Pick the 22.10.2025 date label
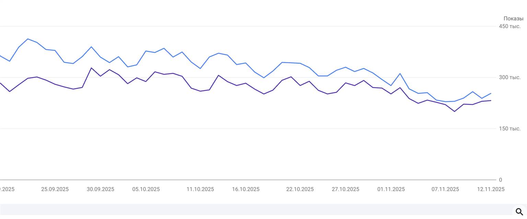The height and width of the screenshot is (219, 527). click(x=300, y=189)
